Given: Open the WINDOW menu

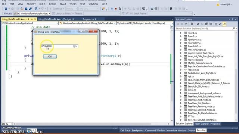Looking at the screenshot, I should tap(93, 4).
